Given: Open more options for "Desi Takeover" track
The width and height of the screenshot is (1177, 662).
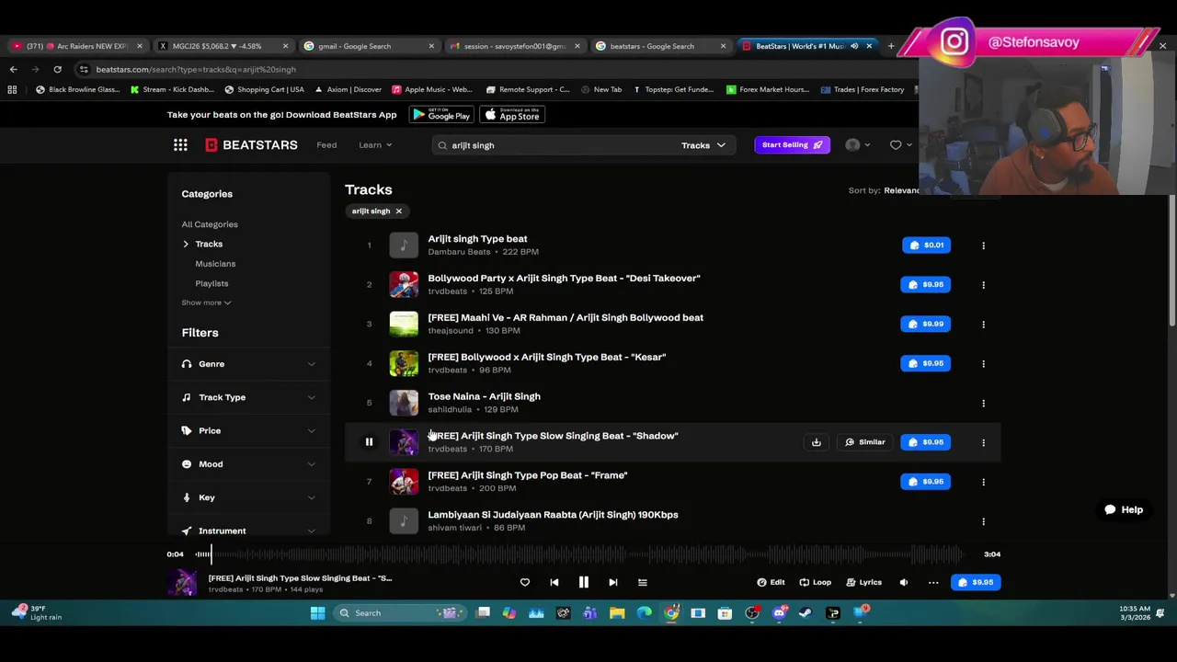Looking at the screenshot, I should tap(983, 285).
